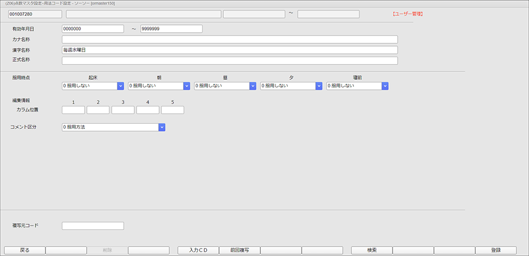
Task: Click the code field showing 001007280
Action: click(x=32, y=14)
